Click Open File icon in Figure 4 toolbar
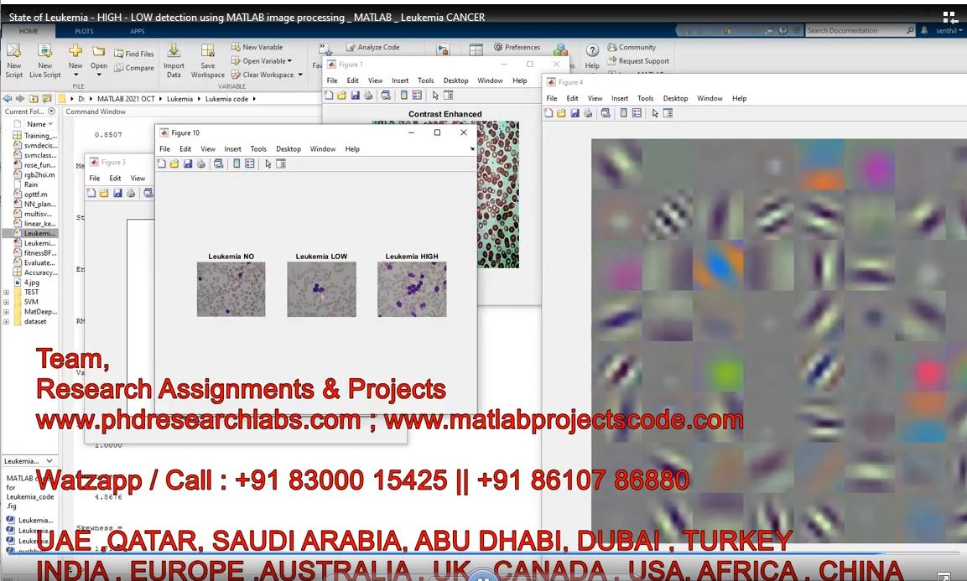 click(562, 113)
